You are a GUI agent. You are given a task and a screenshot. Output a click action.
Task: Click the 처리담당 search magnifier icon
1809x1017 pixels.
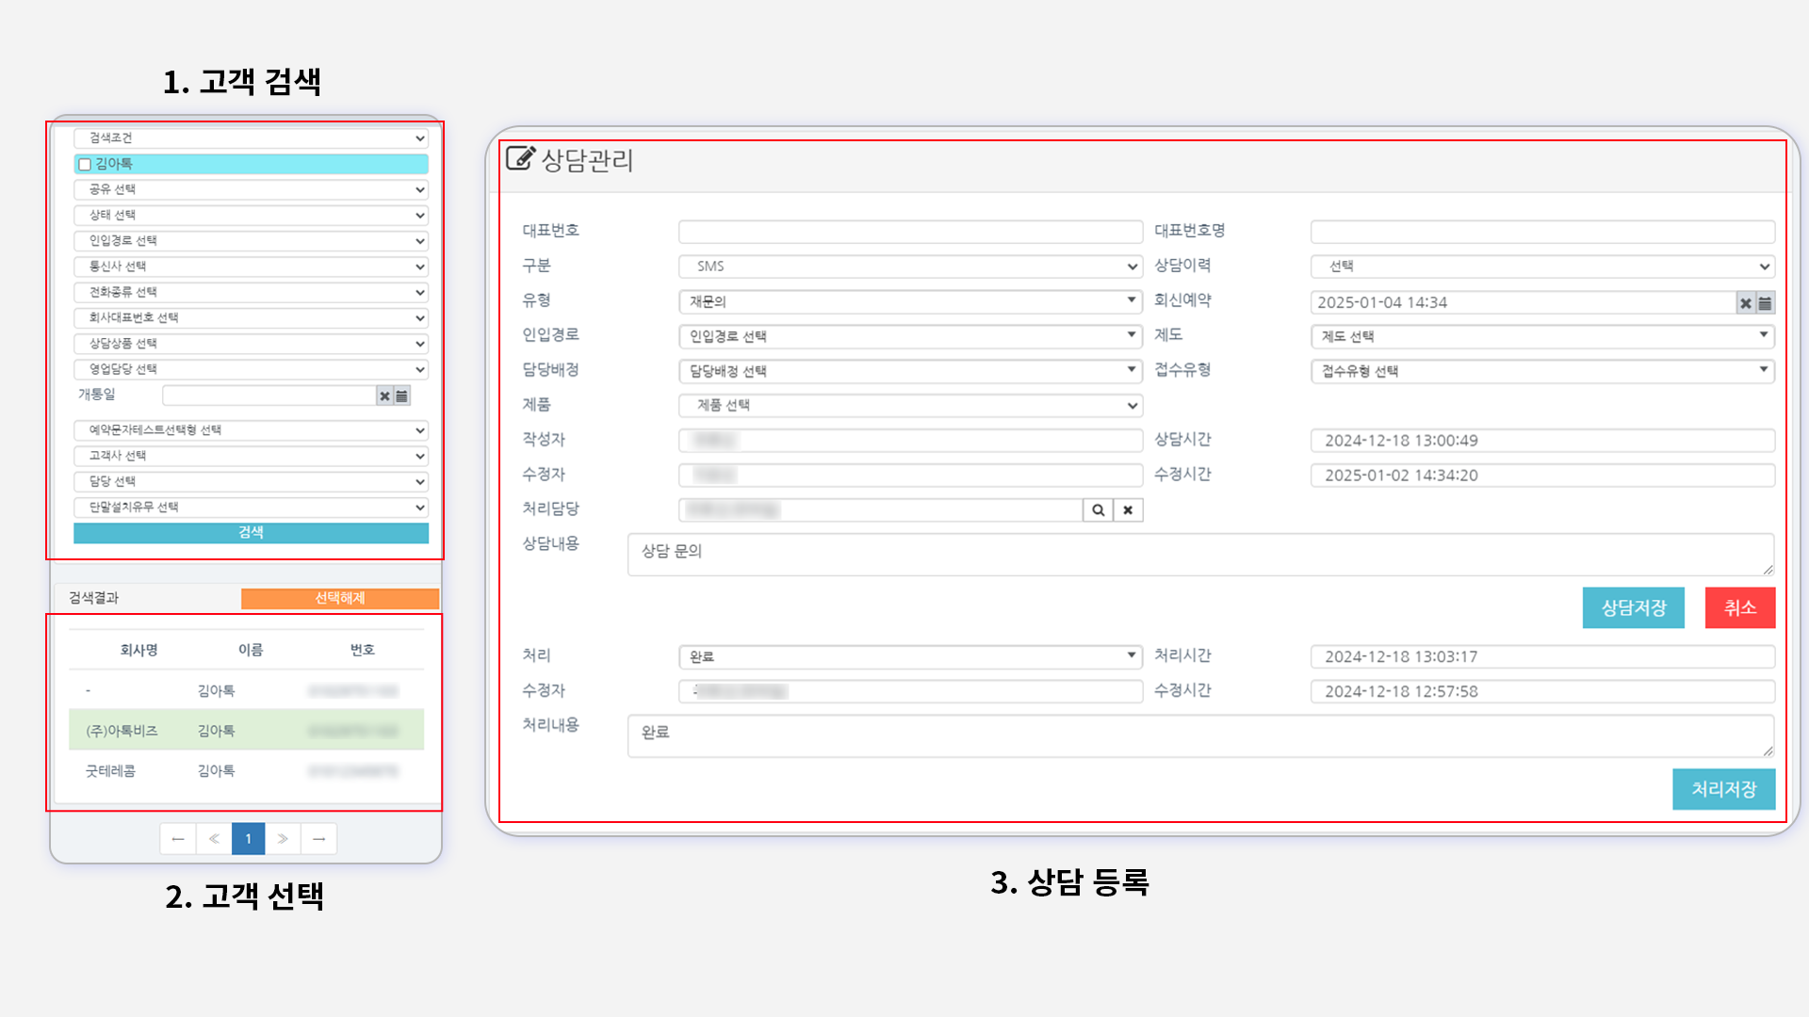pyautogui.click(x=1098, y=510)
